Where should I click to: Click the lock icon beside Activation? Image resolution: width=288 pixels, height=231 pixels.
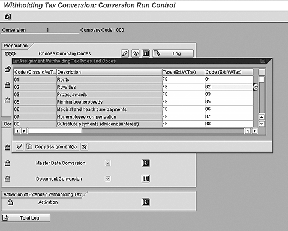[10, 202]
